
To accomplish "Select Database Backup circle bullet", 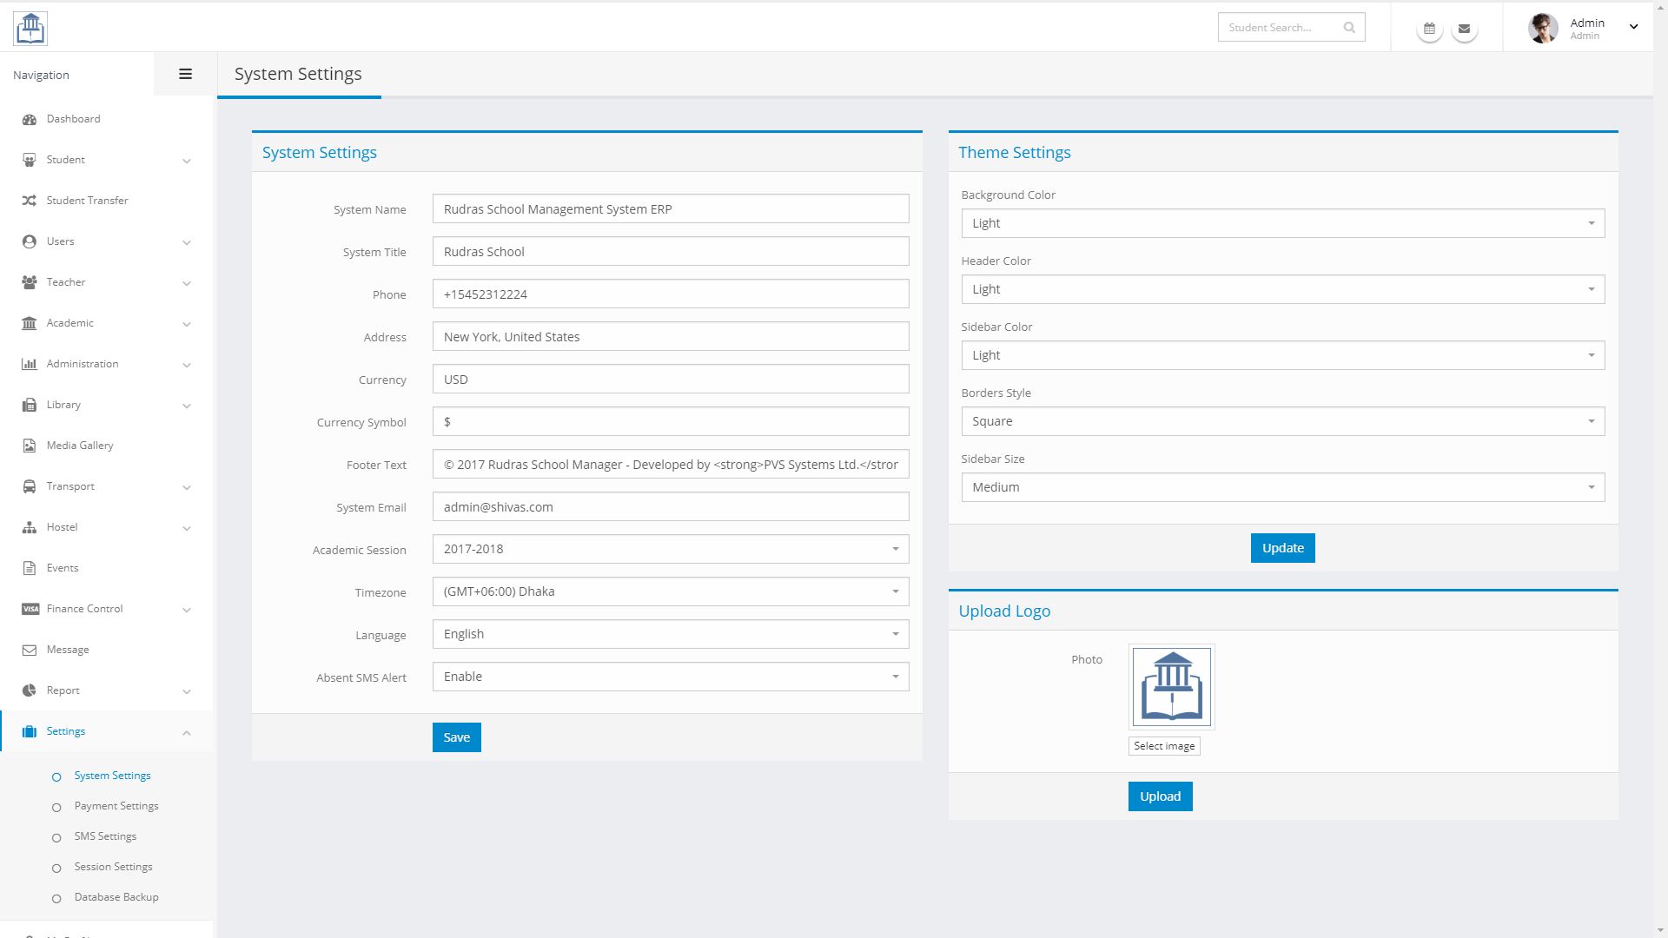I will click(56, 898).
